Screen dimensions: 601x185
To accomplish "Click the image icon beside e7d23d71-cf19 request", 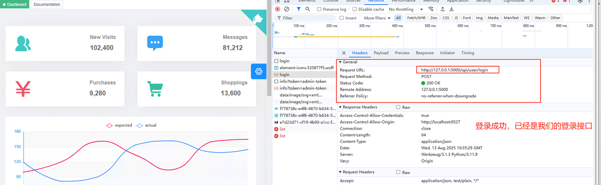I will point(276,122).
